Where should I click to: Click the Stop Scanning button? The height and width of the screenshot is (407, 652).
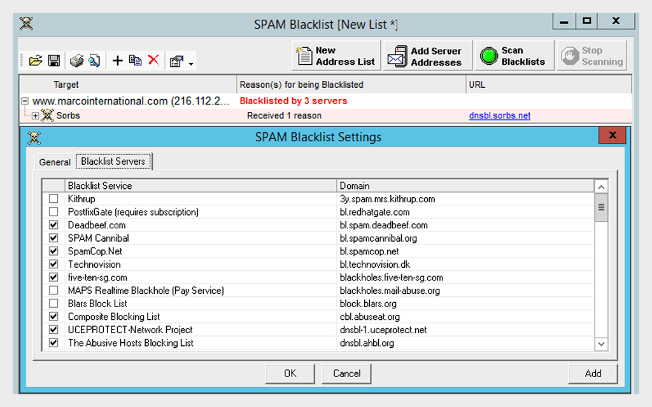[592, 56]
